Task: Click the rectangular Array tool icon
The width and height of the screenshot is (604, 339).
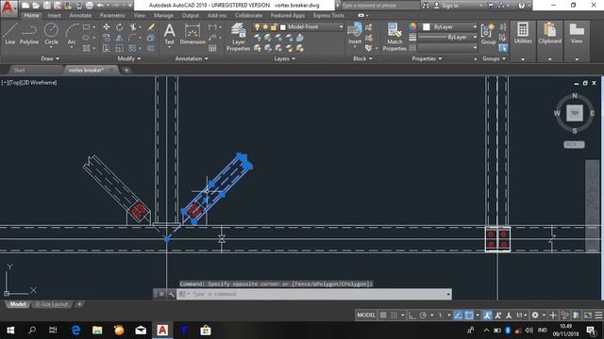Action: [x=132, y=48]
